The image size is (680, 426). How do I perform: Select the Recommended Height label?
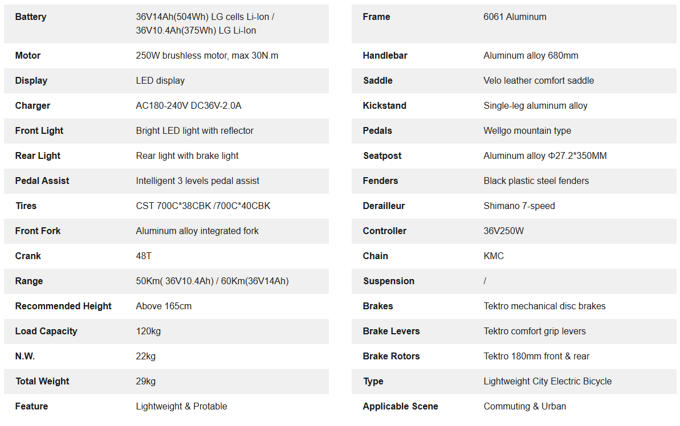[x=63, y=306]
